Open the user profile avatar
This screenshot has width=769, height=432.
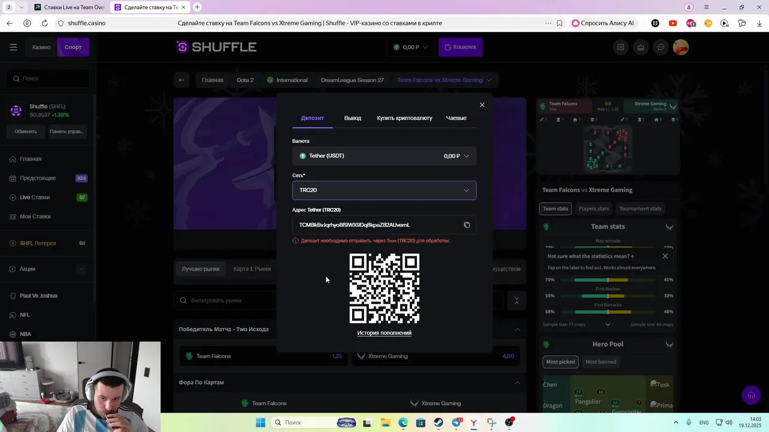coord(681,47)
